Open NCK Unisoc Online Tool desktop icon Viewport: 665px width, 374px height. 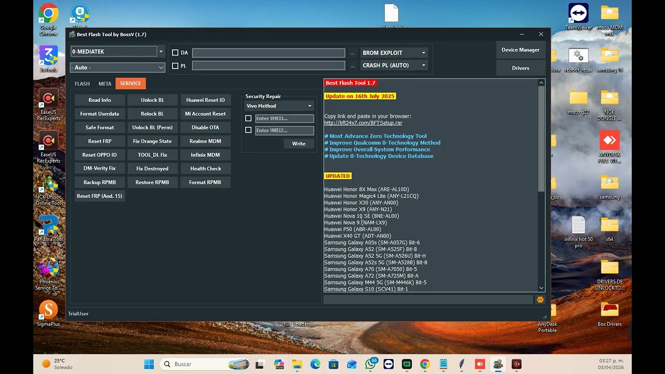pyautogui.click(x=48, y=191)
